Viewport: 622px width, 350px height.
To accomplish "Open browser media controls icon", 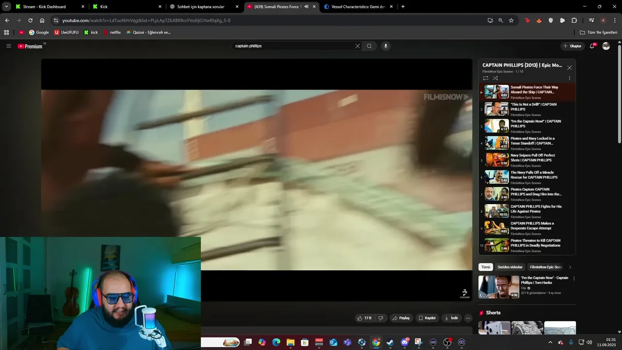I will pyautogui.click(x=591, y=20).
